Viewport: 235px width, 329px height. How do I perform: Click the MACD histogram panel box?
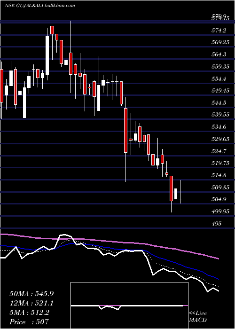point(129,305)
